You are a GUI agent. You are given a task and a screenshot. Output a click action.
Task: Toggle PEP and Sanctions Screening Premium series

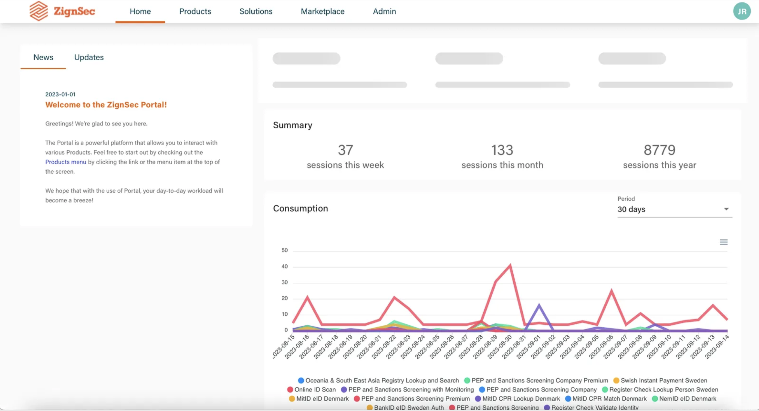click(412, 398)
